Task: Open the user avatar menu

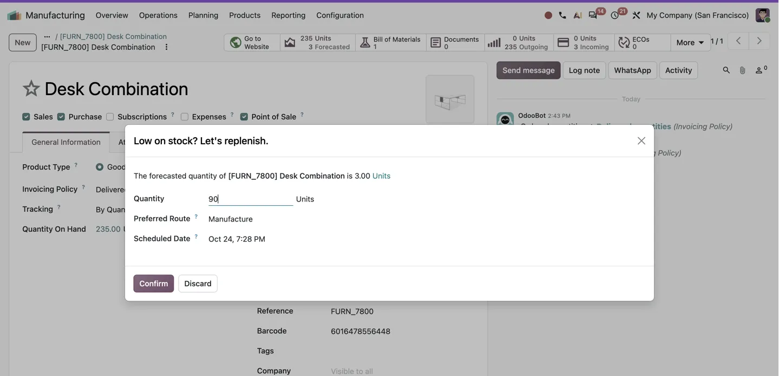Action: [x=763, y=15]
